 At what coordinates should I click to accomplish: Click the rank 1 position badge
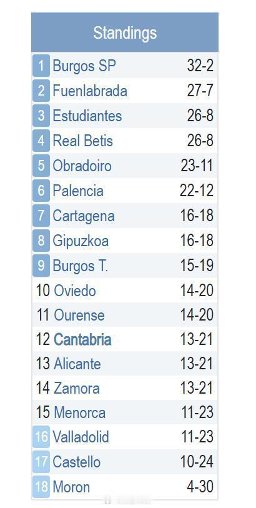click(x=41, y=66)
